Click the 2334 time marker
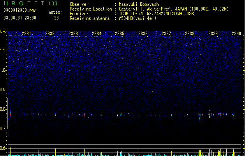The width and height of the screenshot is (245, 156). 97,34
